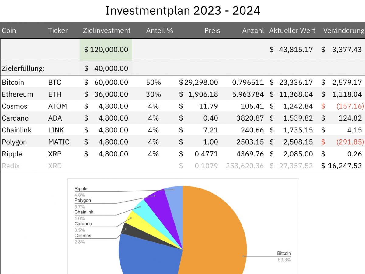Select the Ripple row name cell

(x=12, y=154)
